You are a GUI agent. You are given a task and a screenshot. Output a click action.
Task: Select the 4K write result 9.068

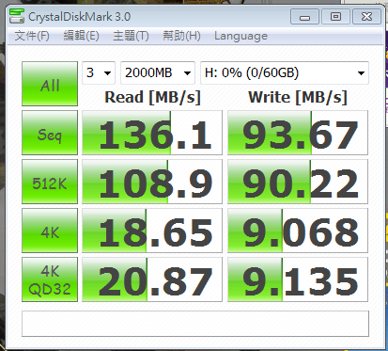pyautogui.click(x=298, y=231)
